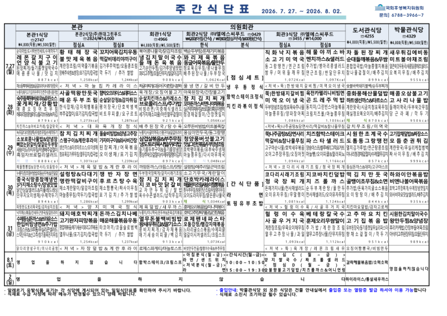447x316 pixels.
Task: Click the Saturday entry 함박스테이크/크림스프
Action: click(160, 262)
